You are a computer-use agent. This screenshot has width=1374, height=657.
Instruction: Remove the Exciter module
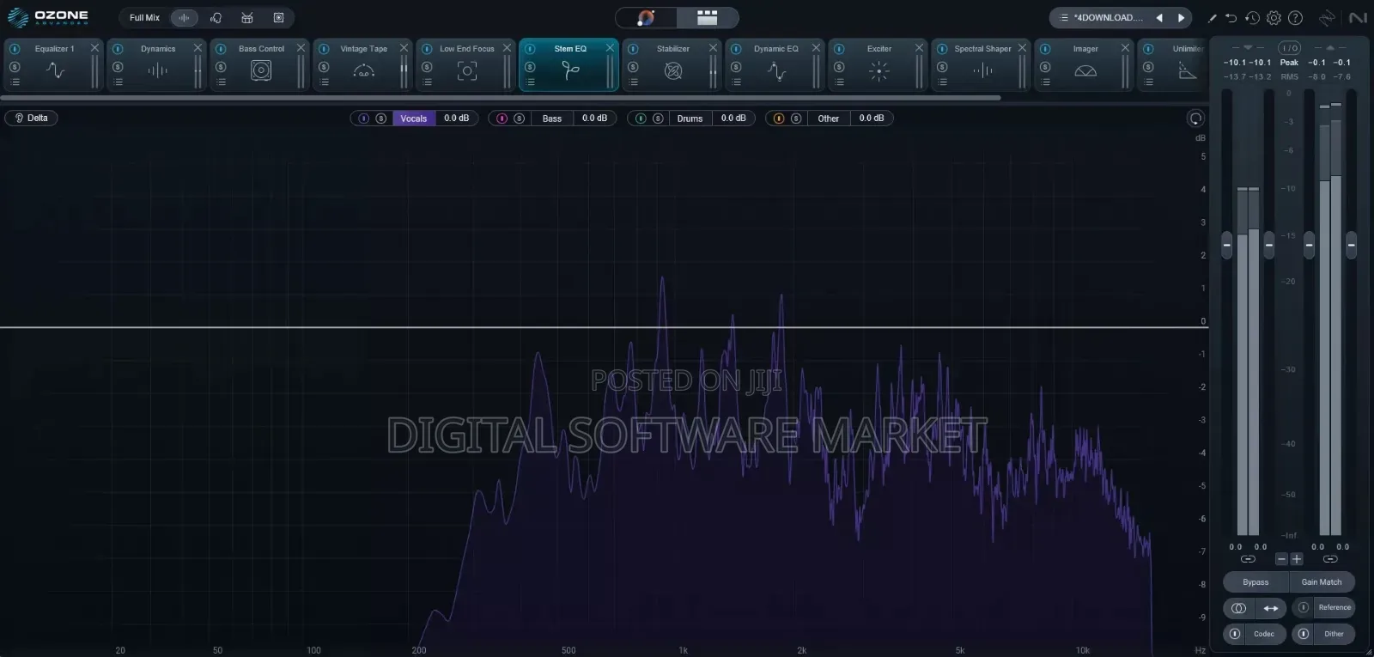click(x=919, y=48)
